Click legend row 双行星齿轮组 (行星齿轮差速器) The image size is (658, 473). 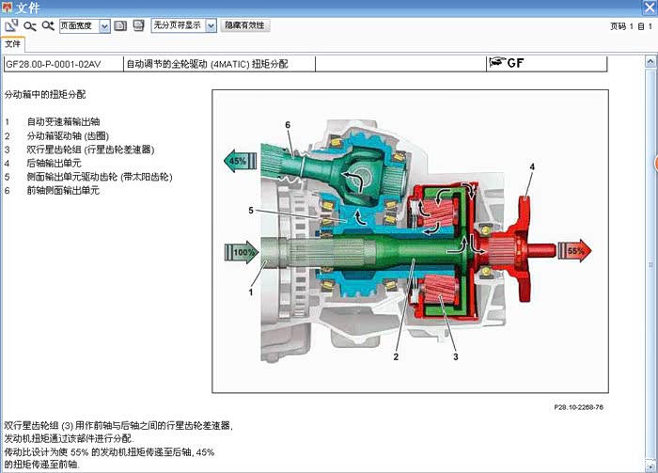pos(80,150)
